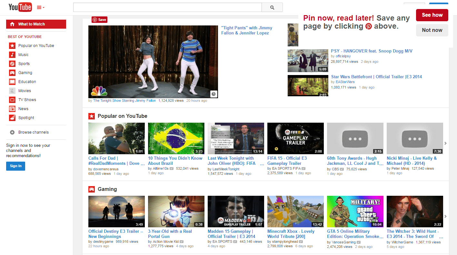Click the Gaming section heading
The image size is (457, 255).
pos(107,189)
